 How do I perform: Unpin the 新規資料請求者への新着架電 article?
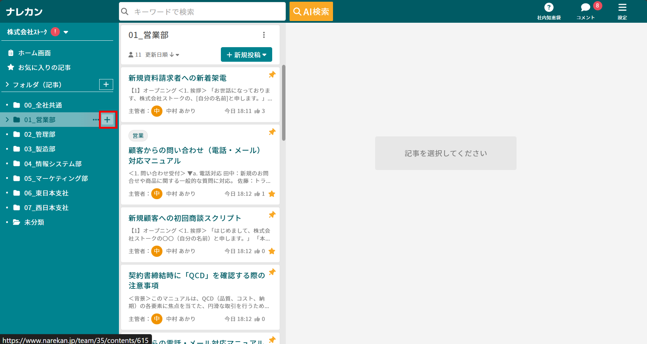(272, 75)
